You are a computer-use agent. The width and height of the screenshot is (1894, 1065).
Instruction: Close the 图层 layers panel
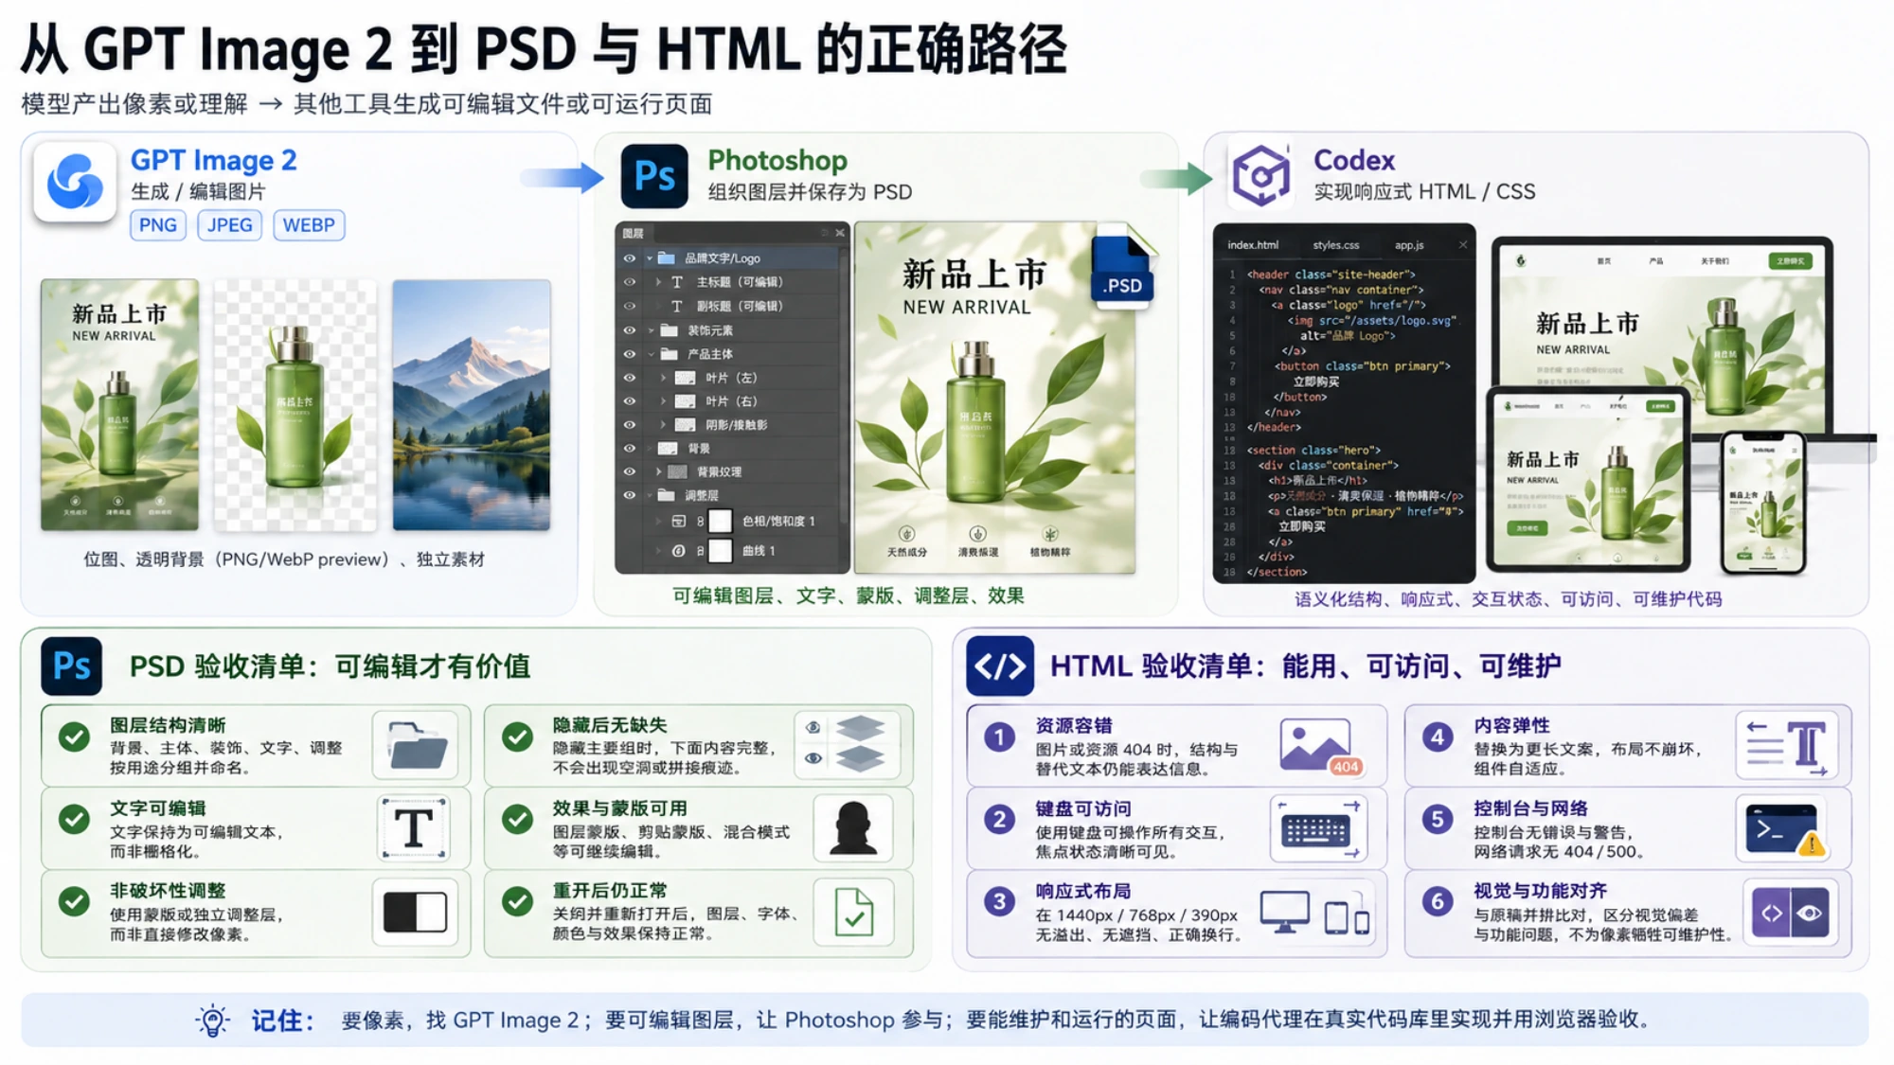[840, 233]
